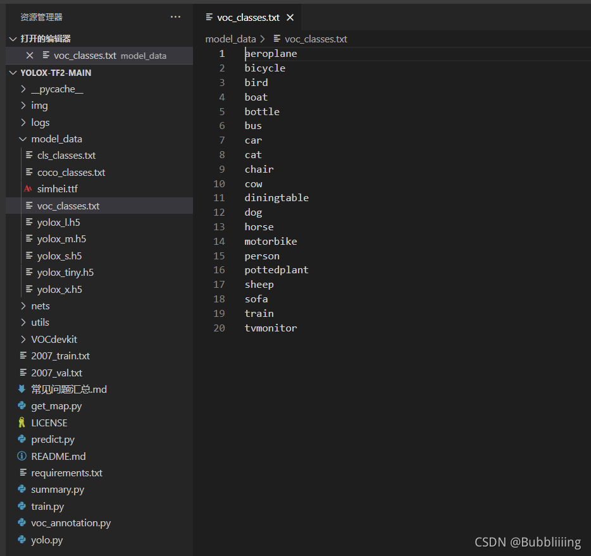The image size is (591, 556).
Task: Place cursor on the 'tvmonitor' line
Action: [271, 328]
